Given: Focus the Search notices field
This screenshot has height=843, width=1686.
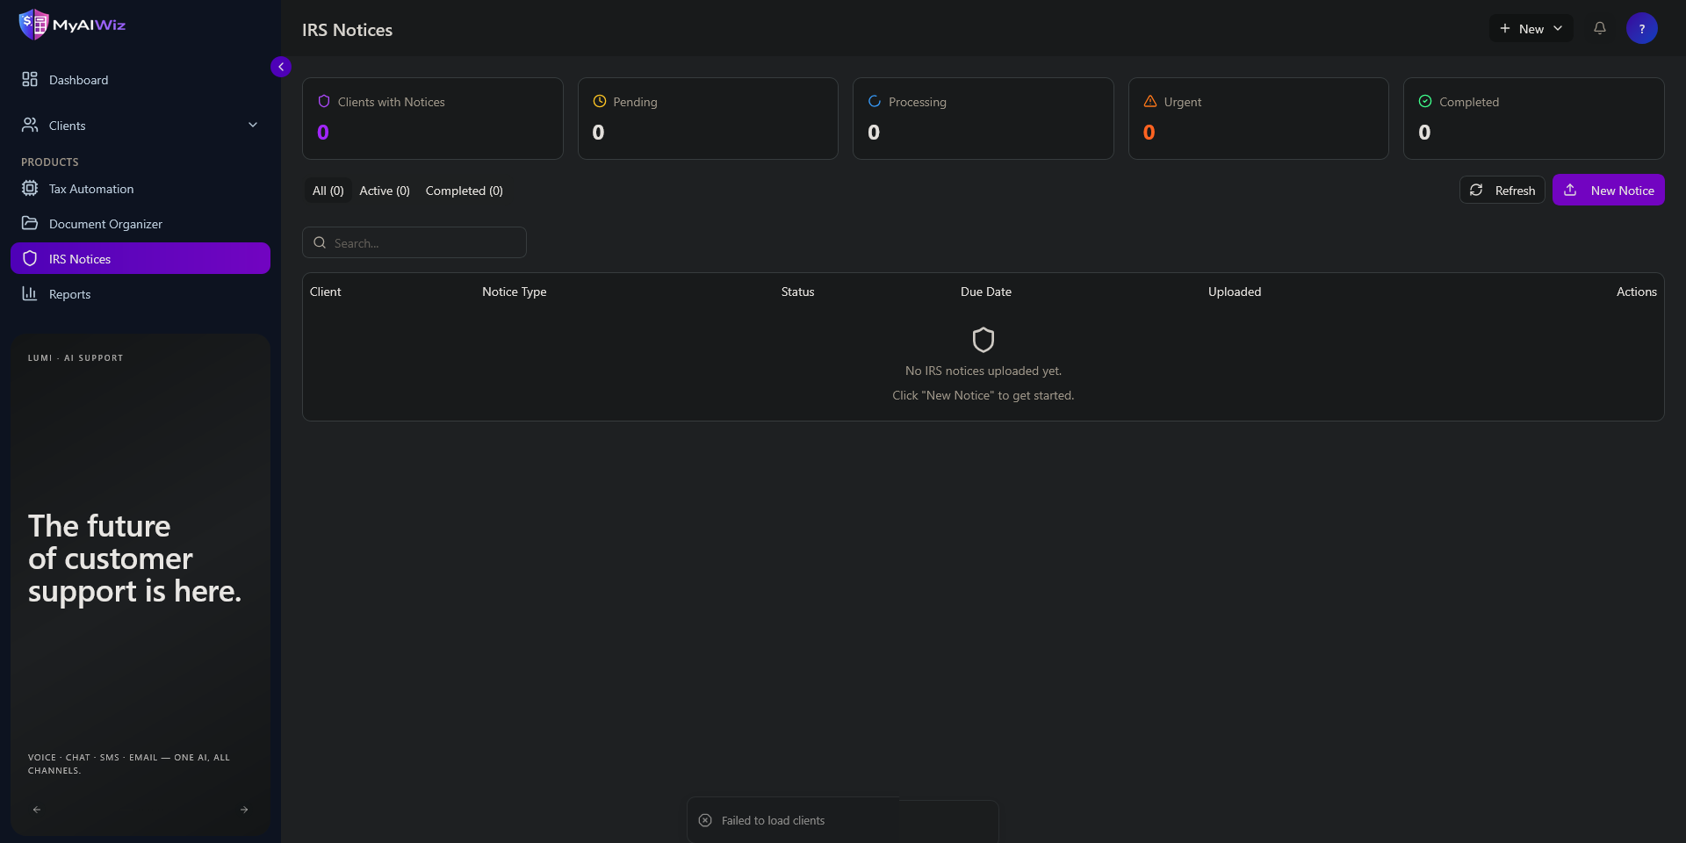Looking at the screenshot, I should pos(414,242).
